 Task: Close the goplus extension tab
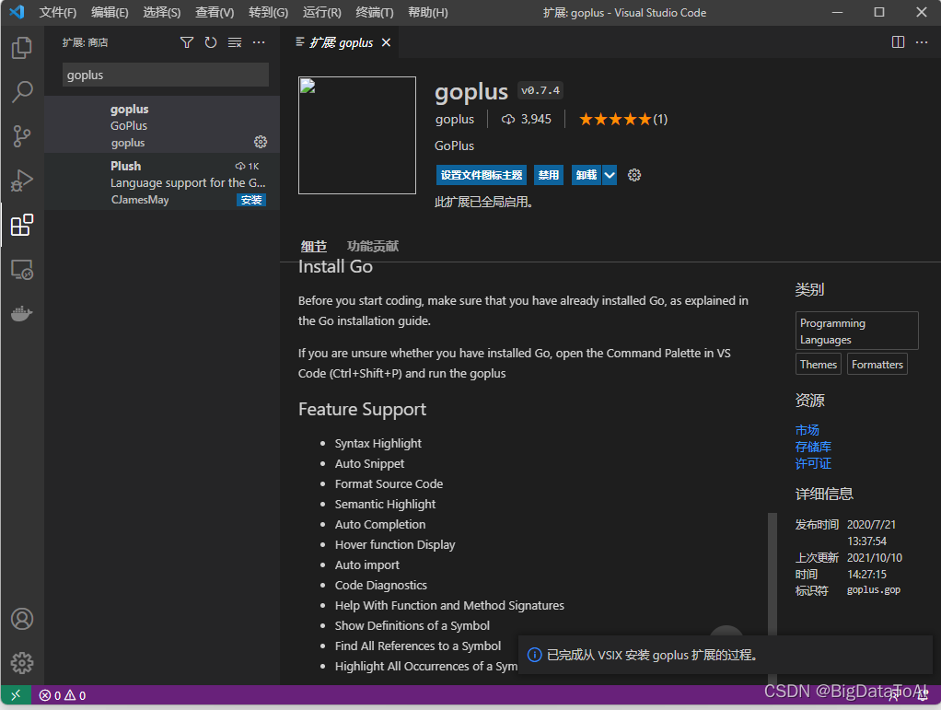tap(386, 42)
